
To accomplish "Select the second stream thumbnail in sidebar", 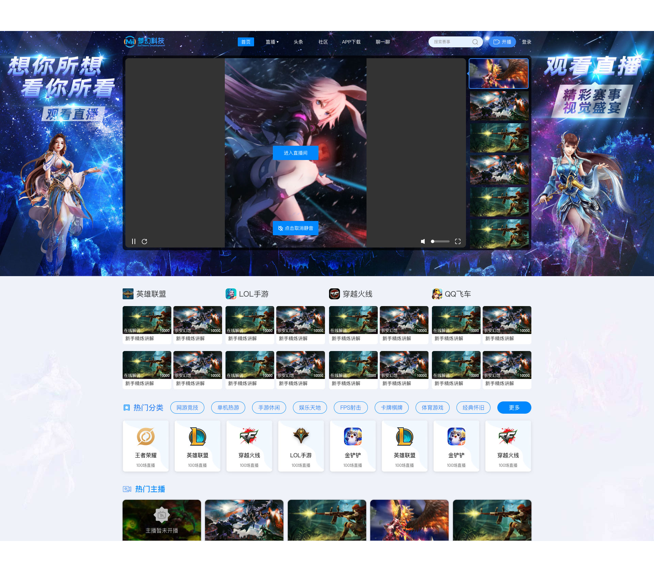I will [499, 106].
